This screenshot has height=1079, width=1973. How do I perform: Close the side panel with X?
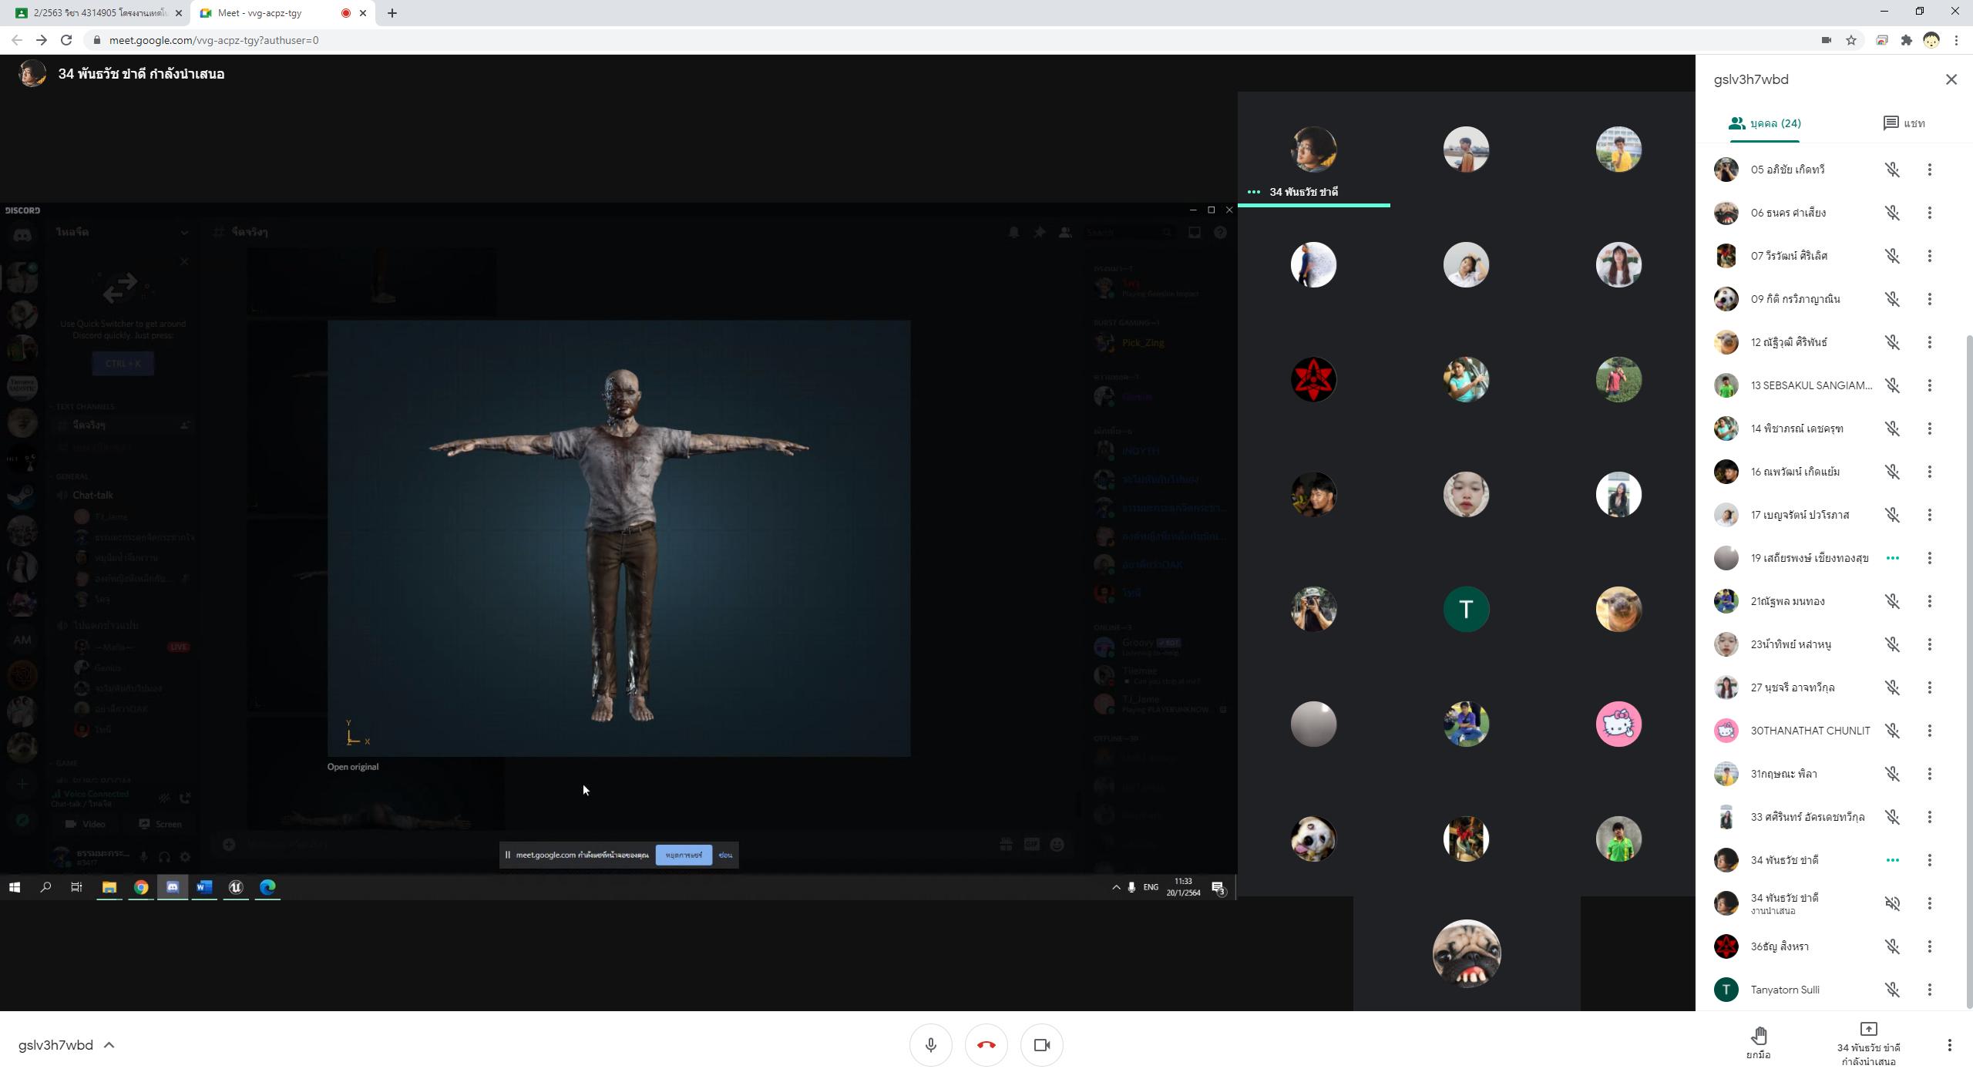(x=1951, y=79)
